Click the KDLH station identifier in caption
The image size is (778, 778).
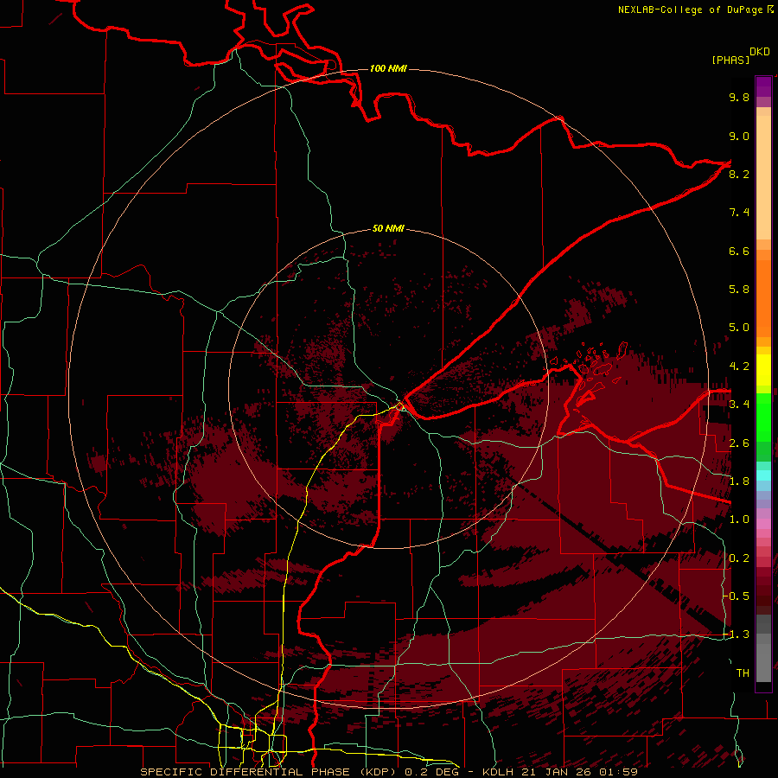pos(498,772)
